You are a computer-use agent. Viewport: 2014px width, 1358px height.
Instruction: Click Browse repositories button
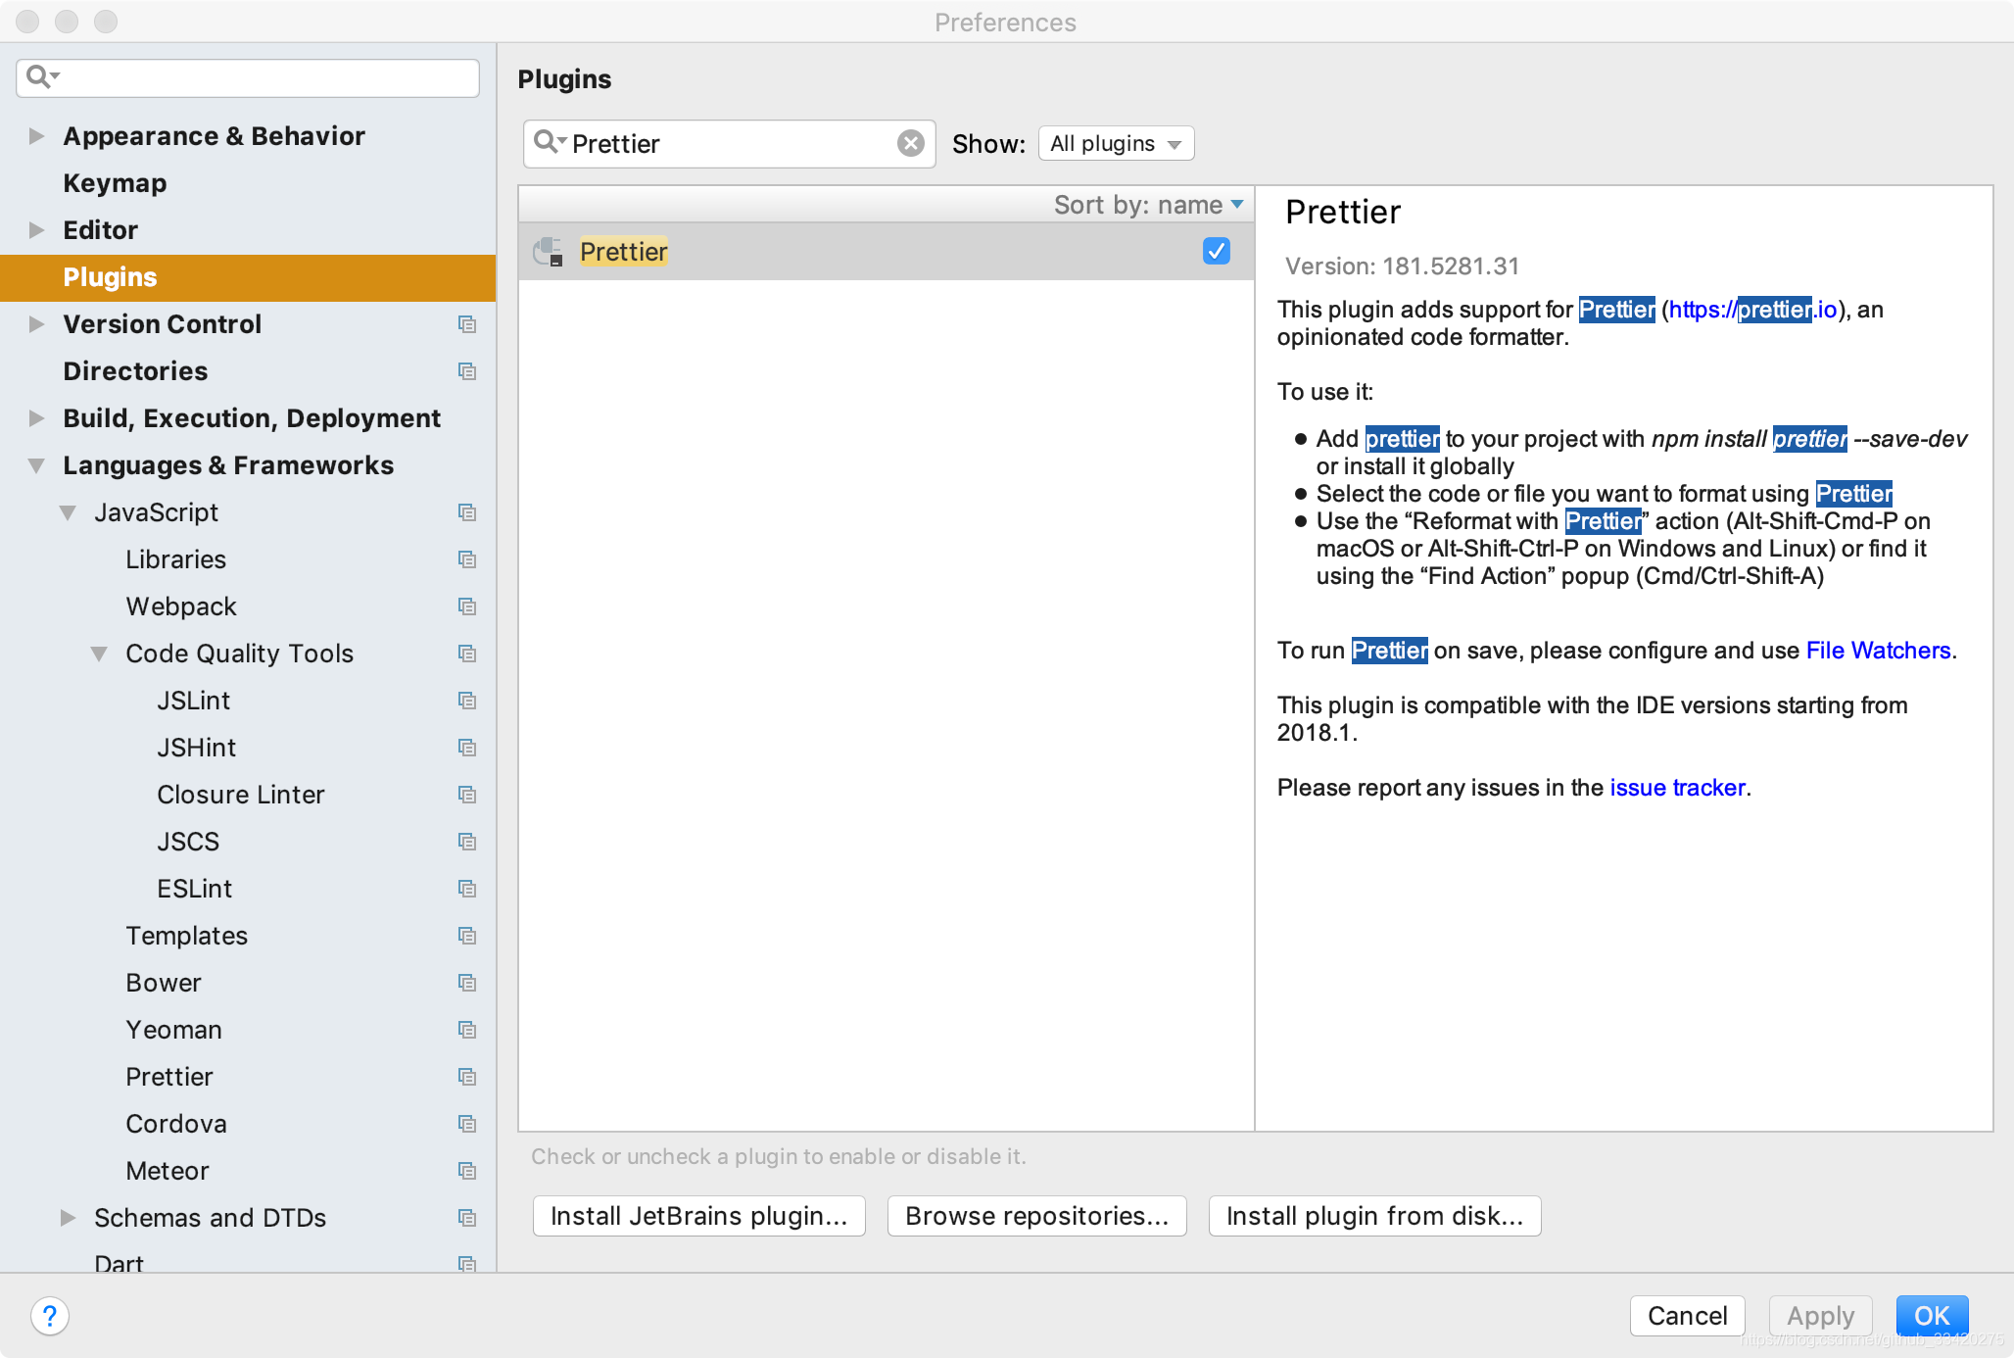(1036, 1216)
